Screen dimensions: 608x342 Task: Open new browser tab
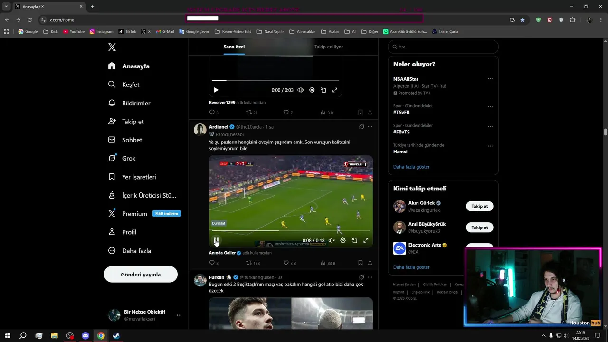(92, 7)
